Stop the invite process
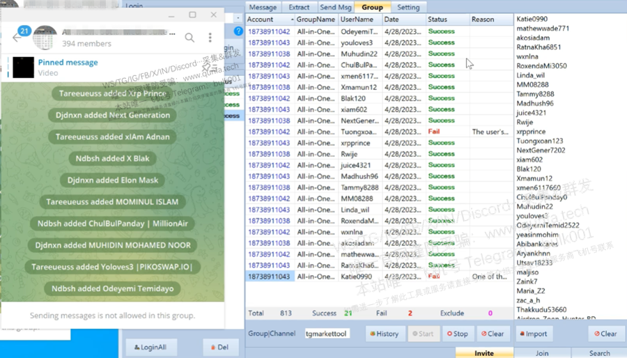This screenshot has height=358, width=627. tap(458, 334)
